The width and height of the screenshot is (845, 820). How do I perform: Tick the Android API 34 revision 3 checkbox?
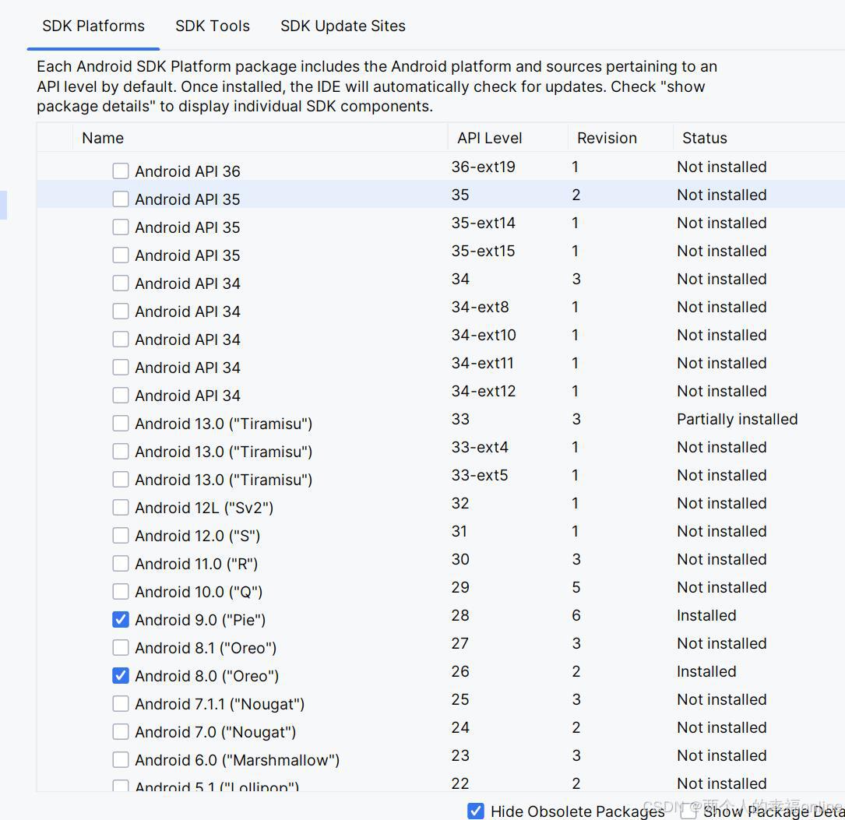pos(121,283)
